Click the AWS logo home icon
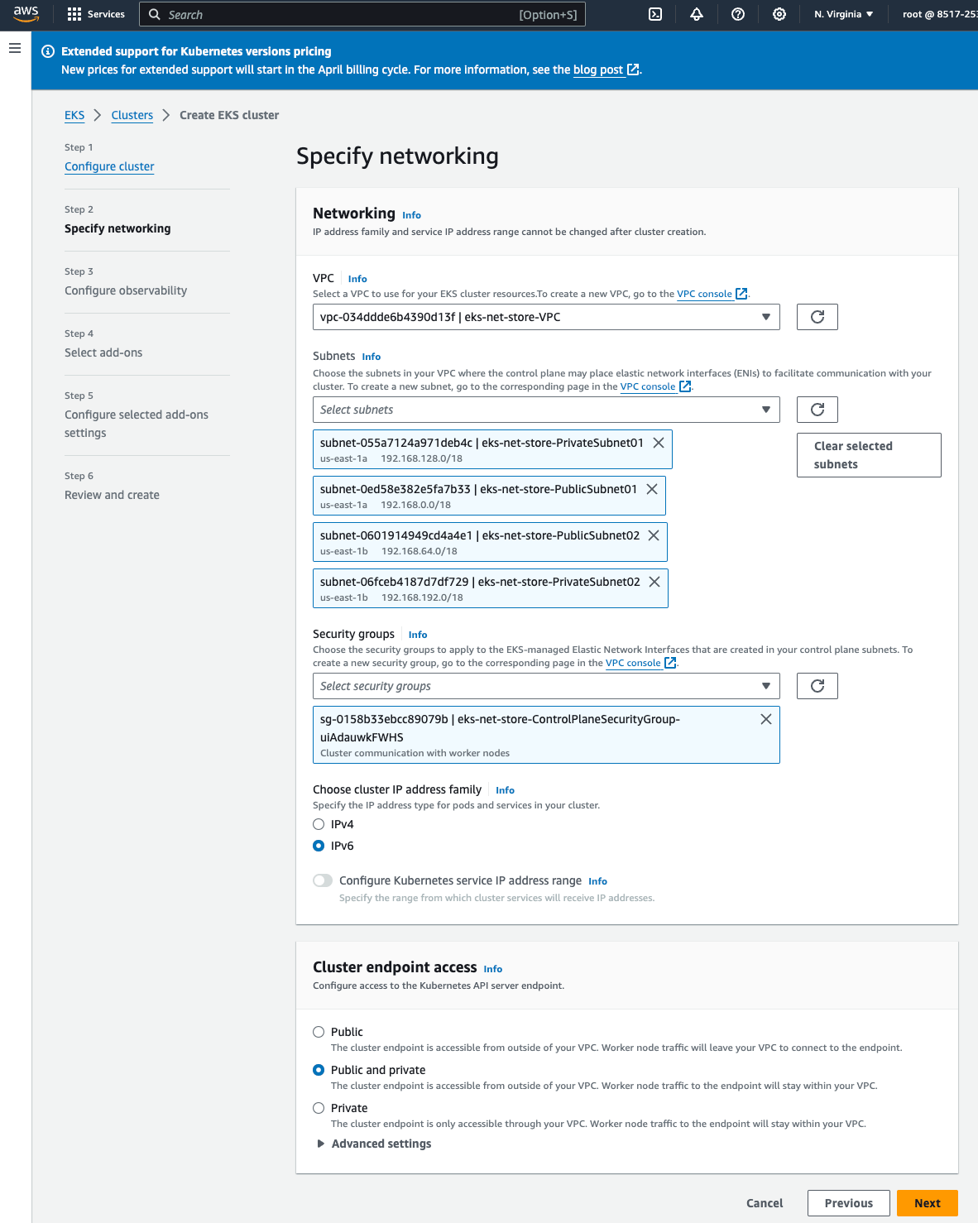The image size is (978, 1223). [x=26, y=14]
